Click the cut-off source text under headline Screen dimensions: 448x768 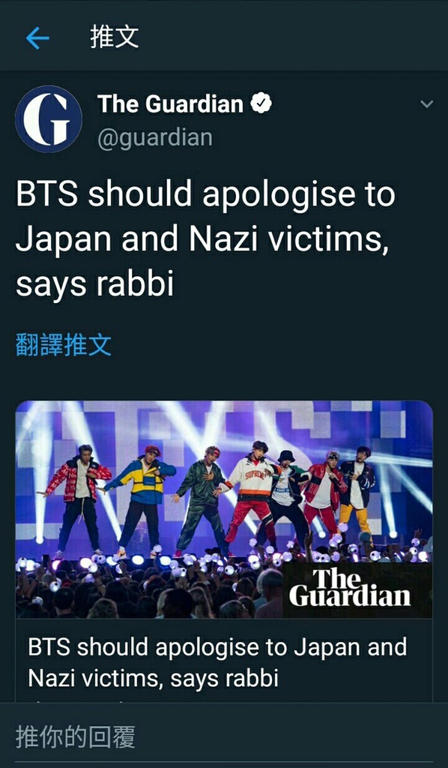(x=78, y=701)
